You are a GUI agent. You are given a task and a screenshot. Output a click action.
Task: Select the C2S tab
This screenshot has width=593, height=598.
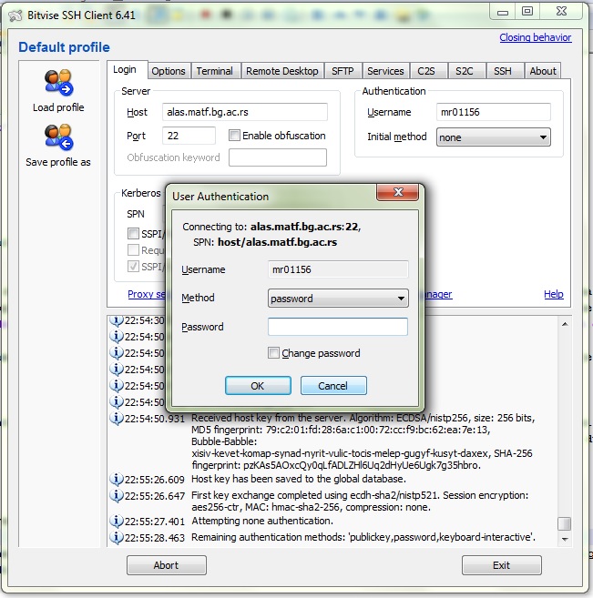pyautogui.click(x=426, y=71)
